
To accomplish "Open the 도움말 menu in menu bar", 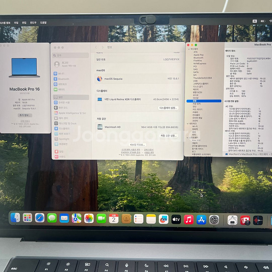I will click(x=43, y=22).
